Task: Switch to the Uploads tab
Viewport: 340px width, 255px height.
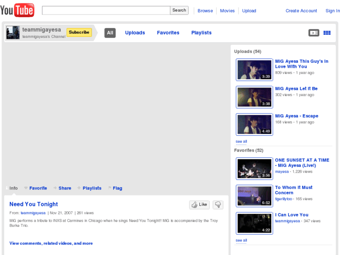Action: pos(135,33)
